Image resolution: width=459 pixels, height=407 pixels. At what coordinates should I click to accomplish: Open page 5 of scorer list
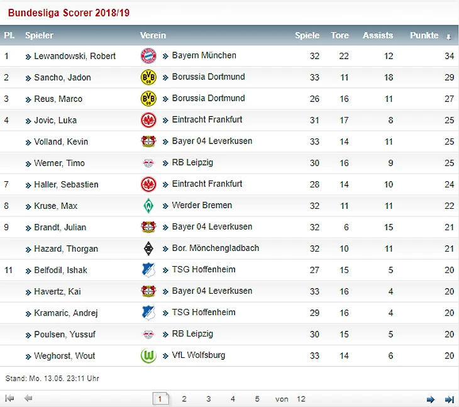pyautogui.click(x=257, y=399)
